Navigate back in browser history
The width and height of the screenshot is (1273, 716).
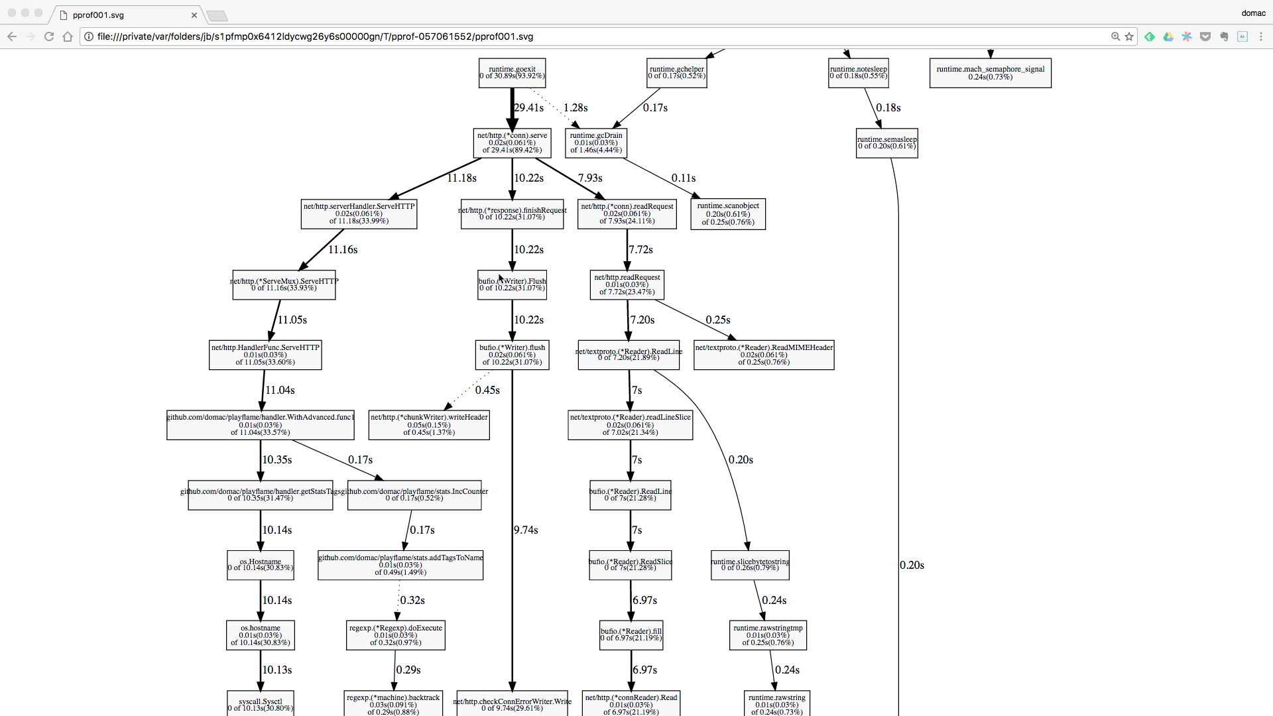click(12, 36)
